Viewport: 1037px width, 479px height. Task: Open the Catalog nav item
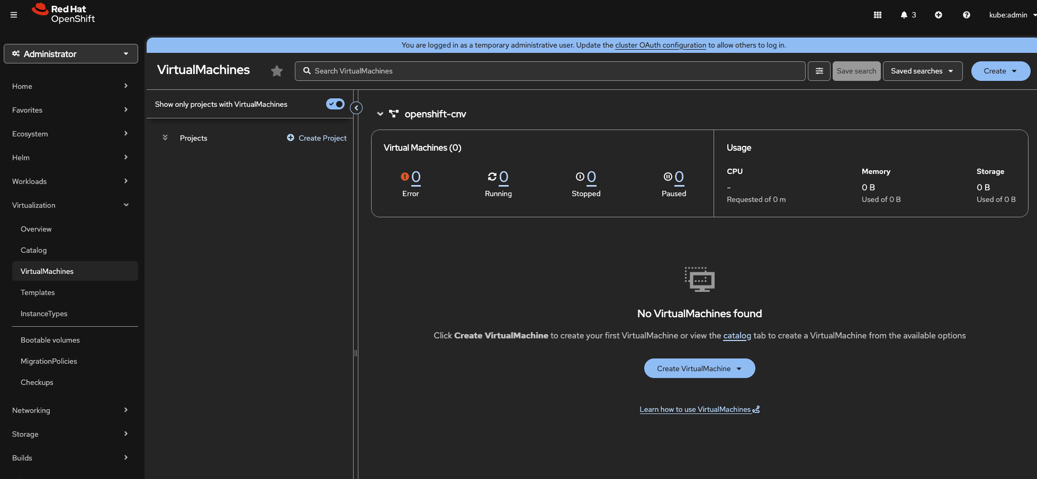pos(75,250)
